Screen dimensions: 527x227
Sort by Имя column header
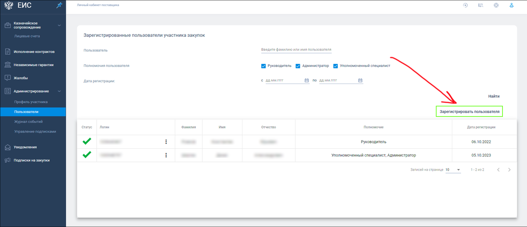[222, 127]
